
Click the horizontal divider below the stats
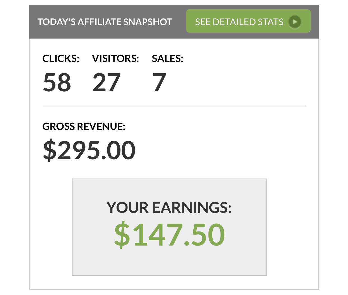pos(174,106)
